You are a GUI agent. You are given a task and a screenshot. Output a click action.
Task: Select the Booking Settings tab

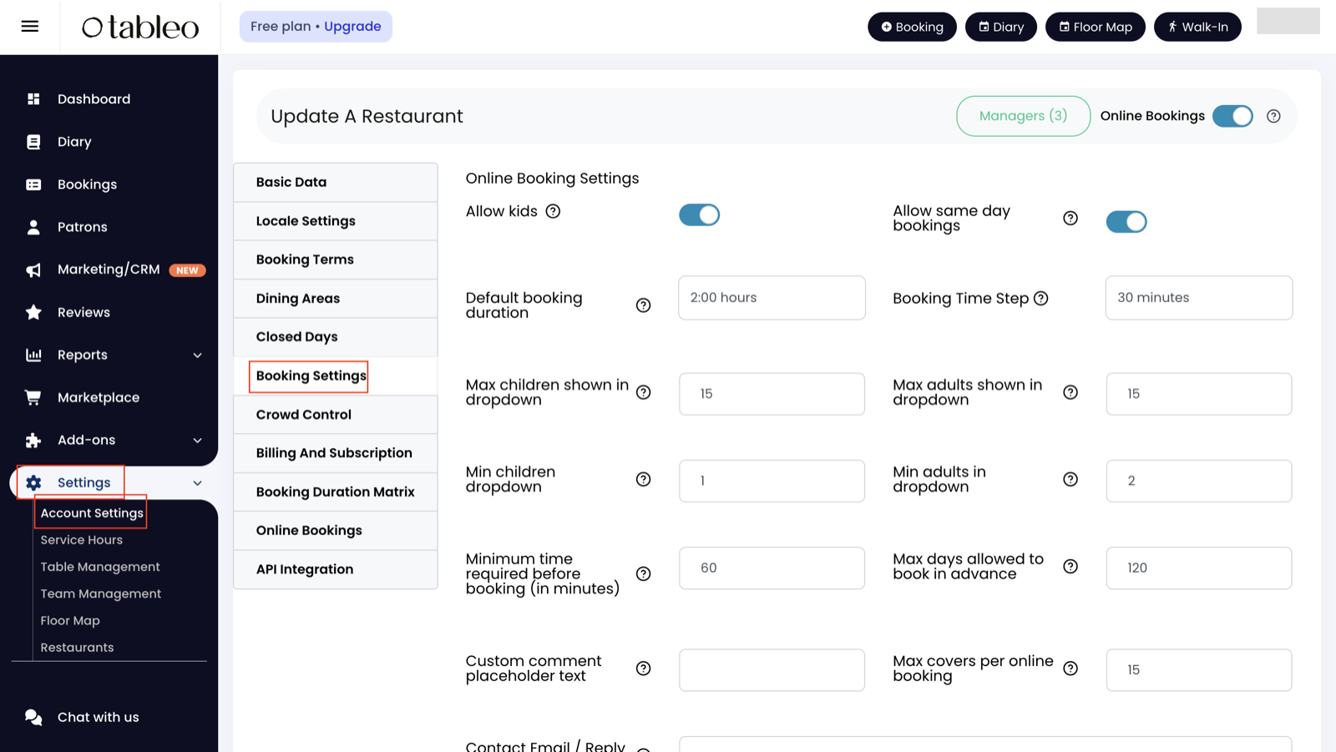point(336,376)
